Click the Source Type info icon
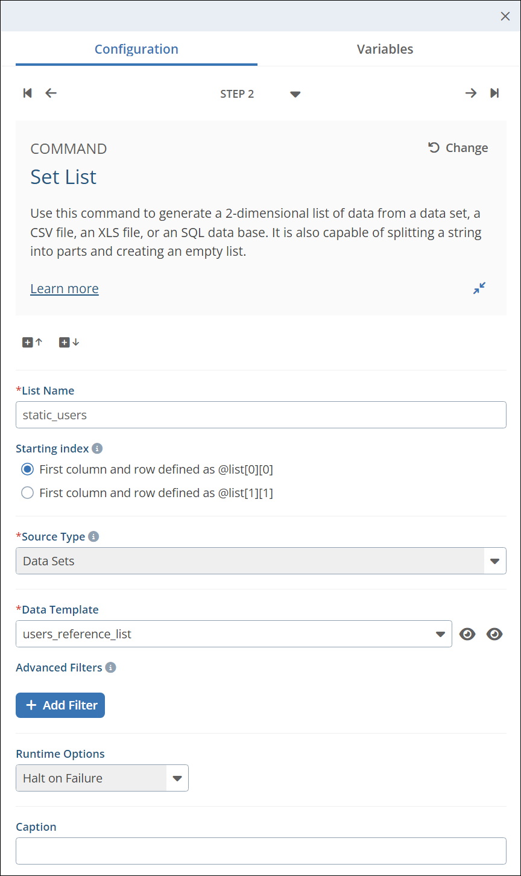Screen dimensions: 521x876 93,536
